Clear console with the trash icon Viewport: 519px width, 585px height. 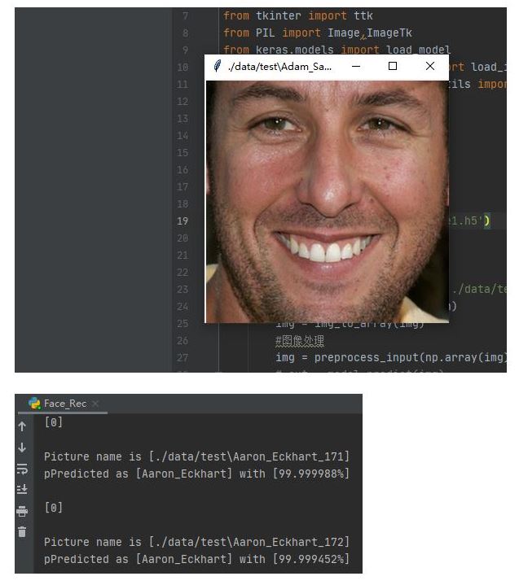pyautogui.click(x=22, y=532)
